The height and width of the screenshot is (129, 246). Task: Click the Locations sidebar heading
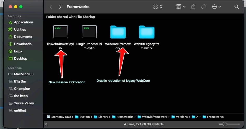click(15, 68)
